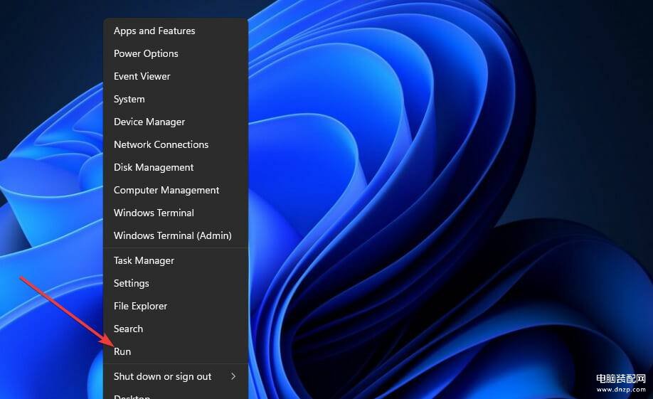This screenshot has width=653, height=399.
Task: Open the System menu entry
Action: click(x=175, y=99)
